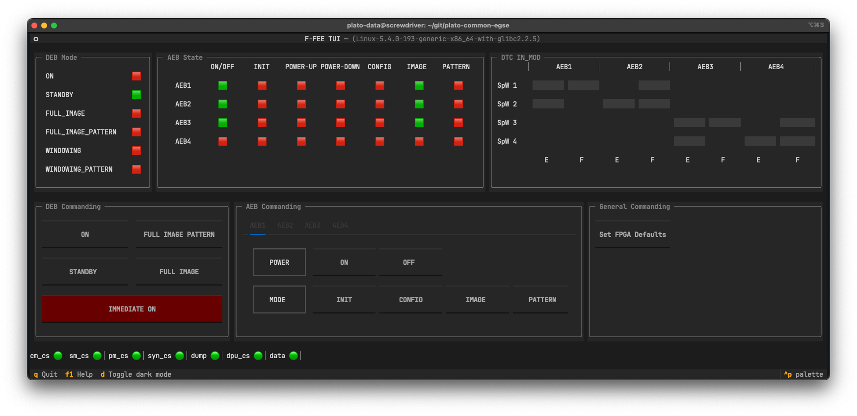Click SpW 1 AEB1 E cell
The height and width of the screenshot is (416, 857).
pyautogui.click(x=548, y=85)
